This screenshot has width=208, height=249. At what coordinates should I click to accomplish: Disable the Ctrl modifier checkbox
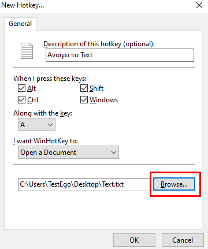pyautogui.click(x=21, y=100)
